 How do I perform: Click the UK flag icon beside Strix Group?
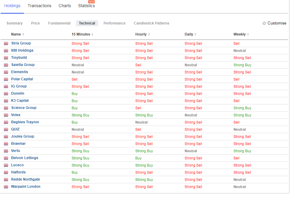click(x=6, y=44)
